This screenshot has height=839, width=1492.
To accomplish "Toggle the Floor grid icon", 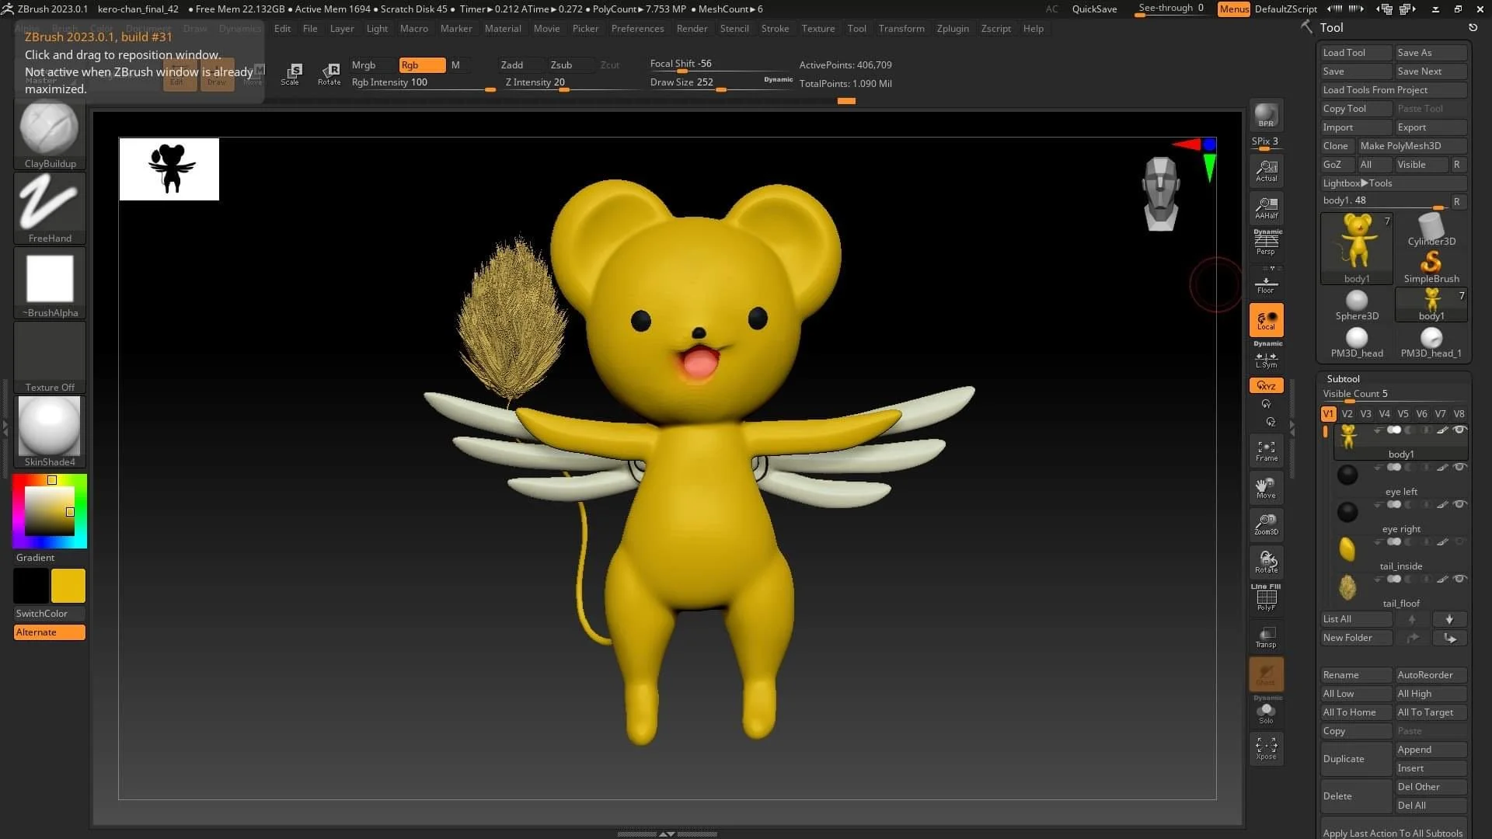I will [x=1266, y=285].
